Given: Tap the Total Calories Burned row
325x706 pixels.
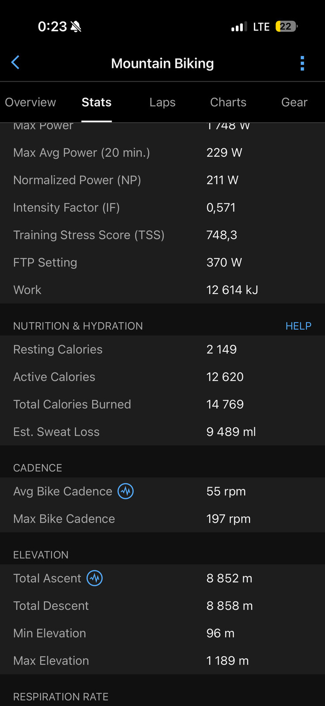Looking at the screenshot, I should tap(162, 405).
